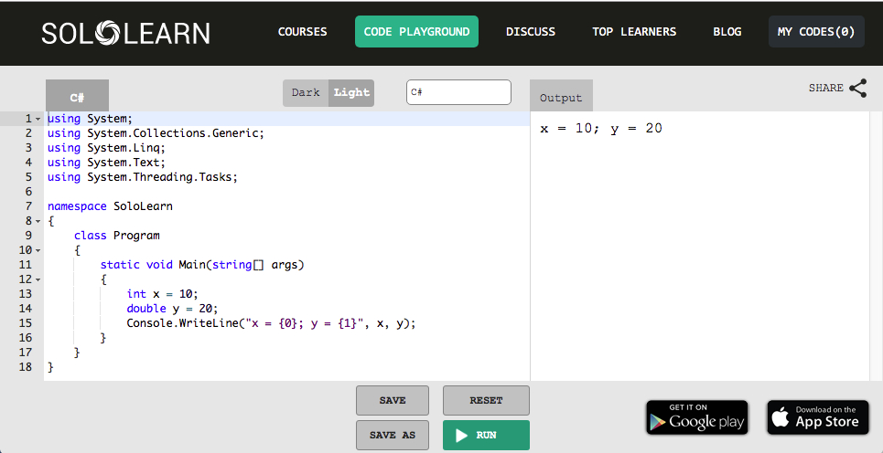Image resolution: width=883 pixels, height=453 pixels.
Task: Select the Code Playground nav button
Action: [x=416, y=32]
